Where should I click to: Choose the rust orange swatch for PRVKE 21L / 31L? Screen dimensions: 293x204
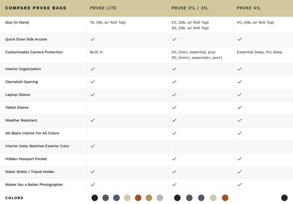pos(225,198)
